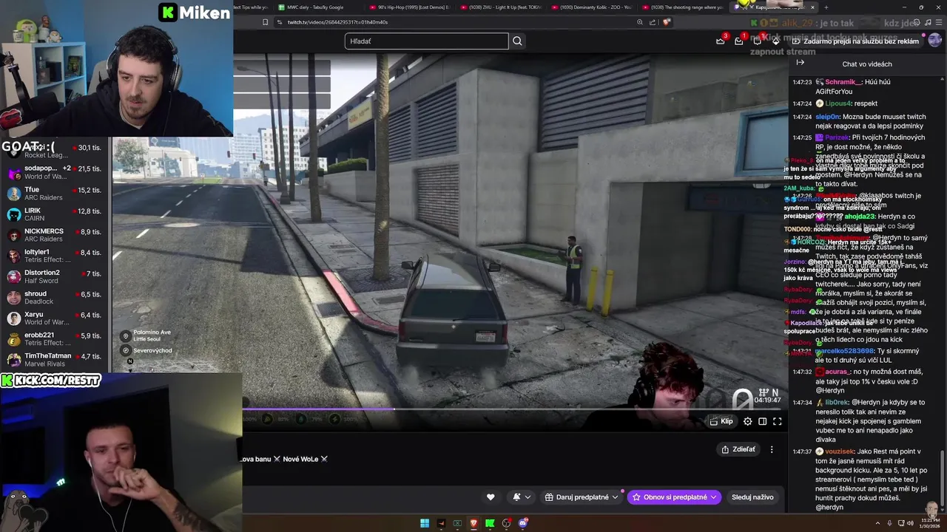
Task: Click the Sleduj naživo button
Action: click(x=752, y=497)
